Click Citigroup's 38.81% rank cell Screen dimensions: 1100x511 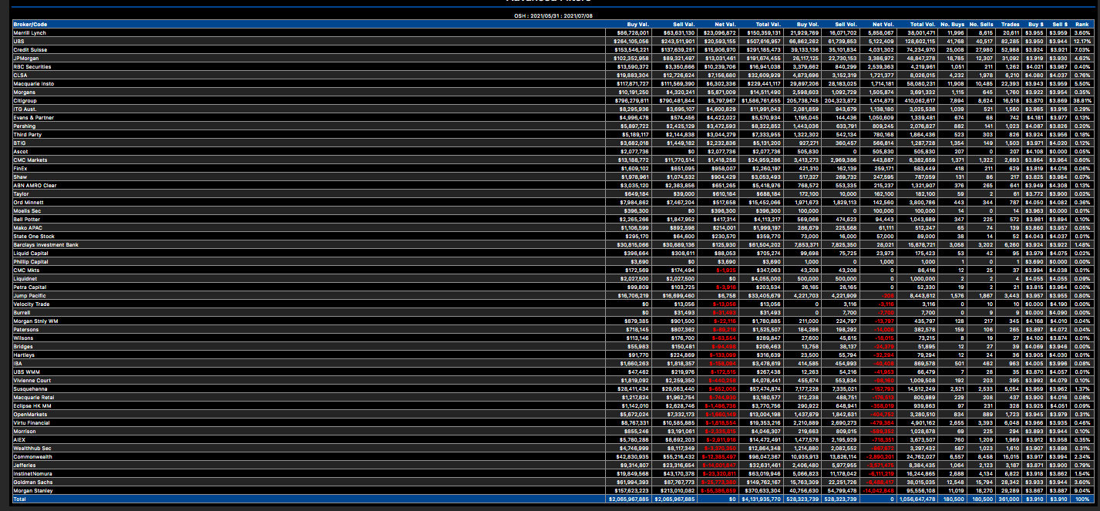[x=1081, y=101]
